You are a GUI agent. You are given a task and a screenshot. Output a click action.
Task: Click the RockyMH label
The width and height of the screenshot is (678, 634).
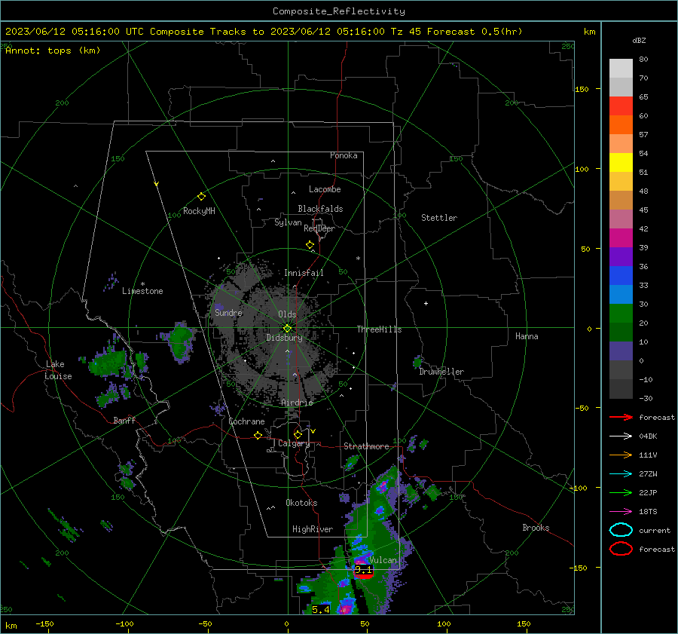[x=199, y=211]
